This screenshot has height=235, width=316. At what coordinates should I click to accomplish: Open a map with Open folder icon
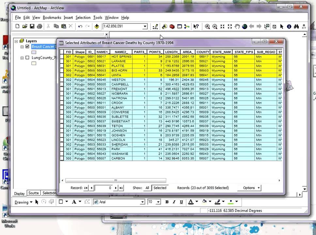tap(25, 26)
